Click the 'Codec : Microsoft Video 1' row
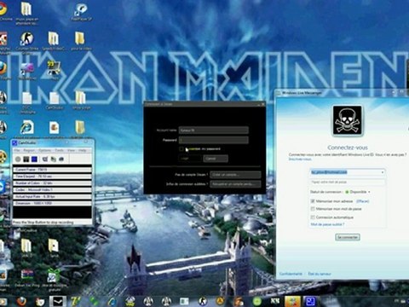Viewport: 409px width, 307px height. coord(52,189)
